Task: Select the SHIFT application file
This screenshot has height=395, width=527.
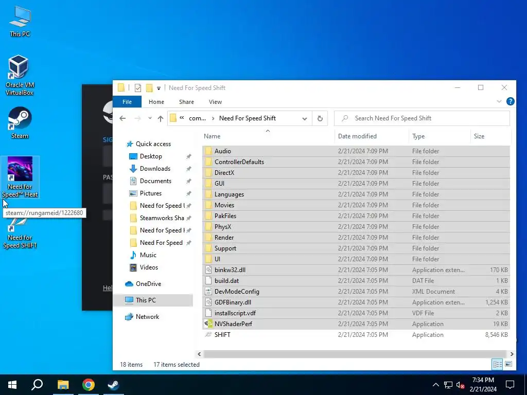Action: pyautogui.click(x=222, y=334)
